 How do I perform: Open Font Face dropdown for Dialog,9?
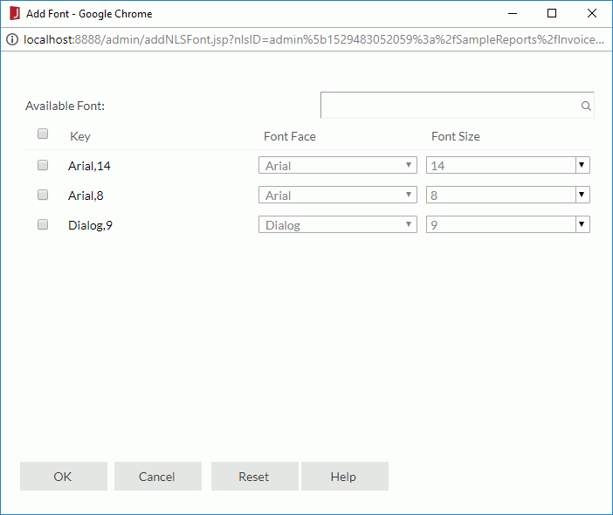point(338,224)
